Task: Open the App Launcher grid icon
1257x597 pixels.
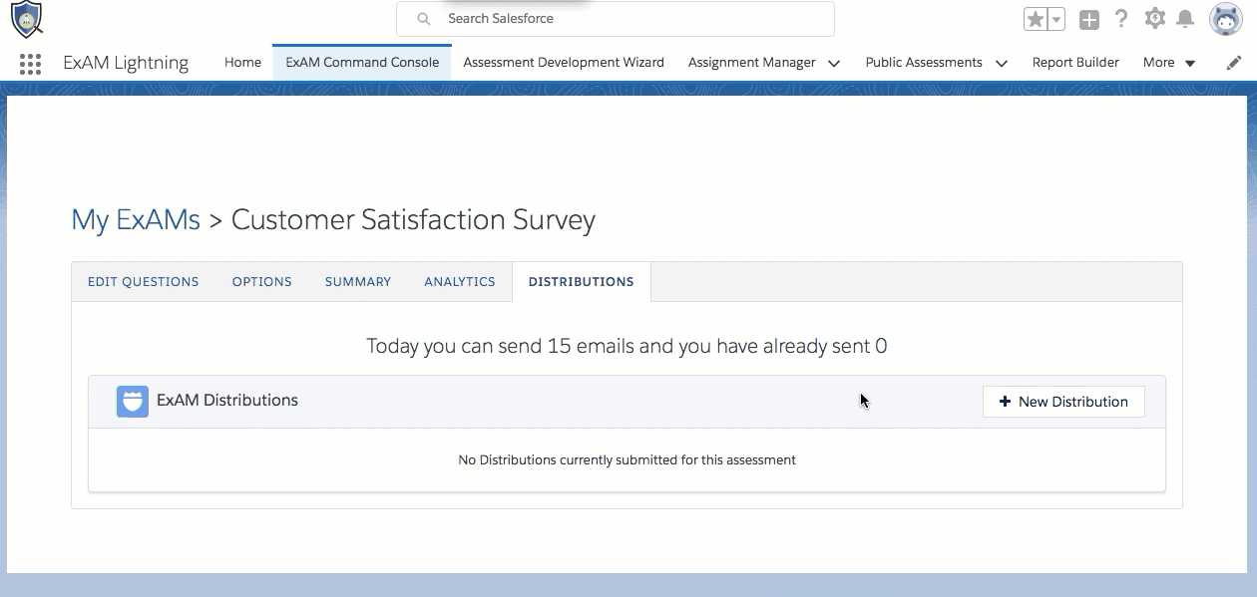Action: (x=30, y=63)
